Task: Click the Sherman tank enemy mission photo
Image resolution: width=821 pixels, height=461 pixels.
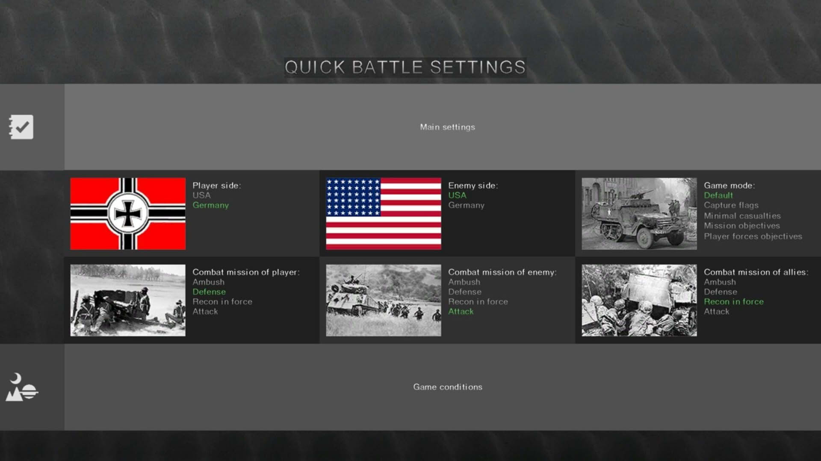Action: 384,300
